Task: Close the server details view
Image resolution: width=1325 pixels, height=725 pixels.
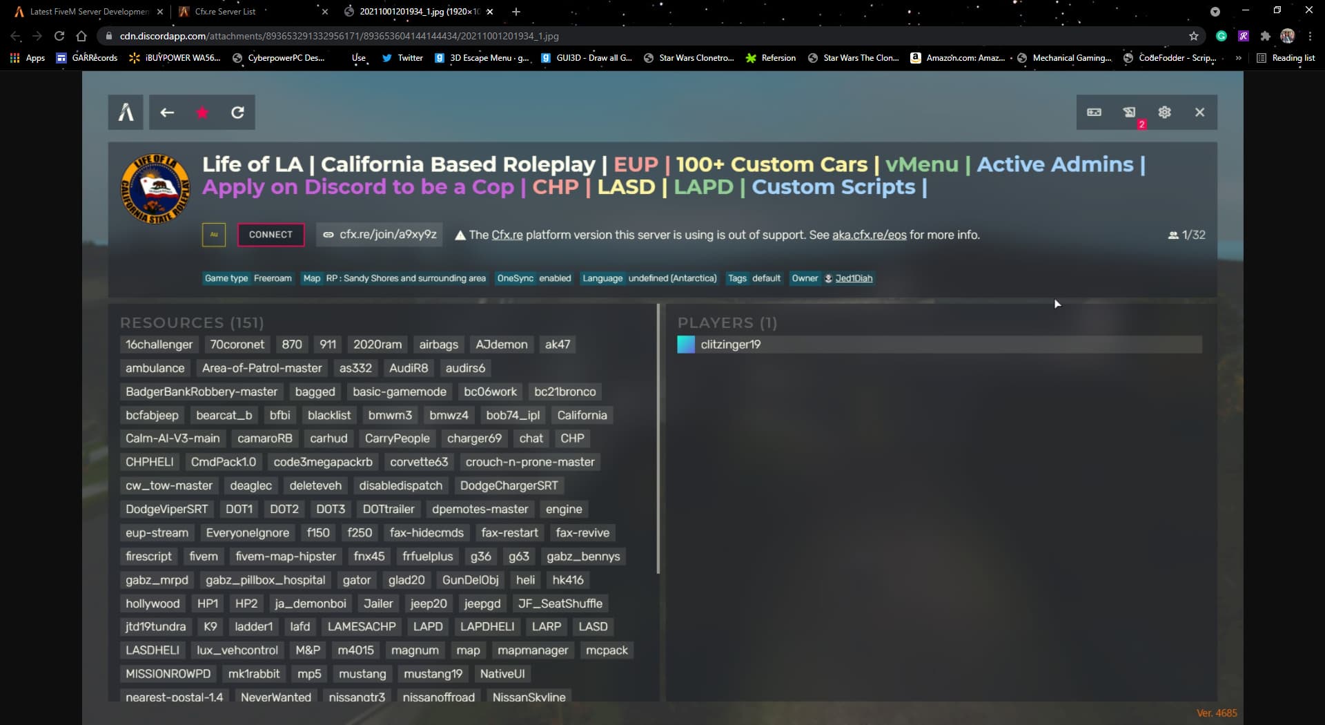Action: 1199,112
